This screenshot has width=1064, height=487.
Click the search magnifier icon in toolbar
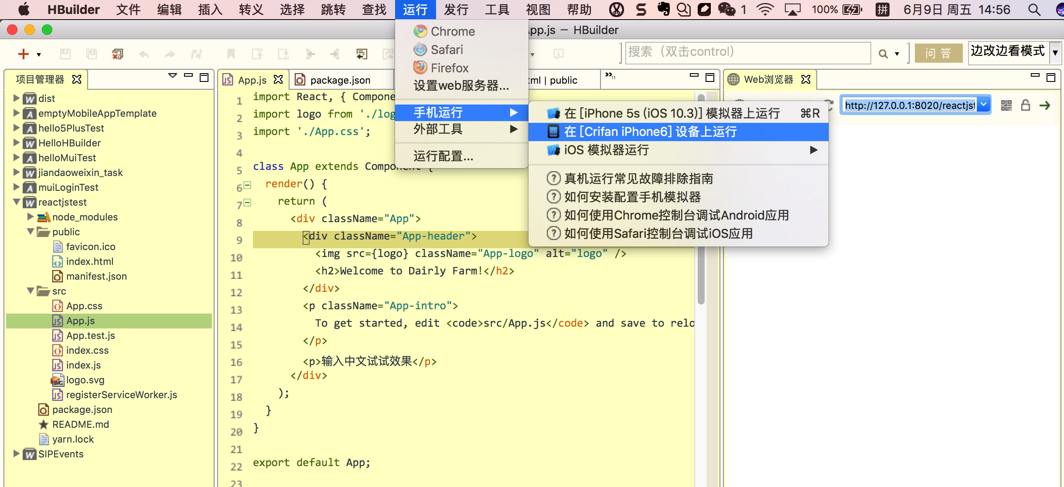click(883, 54)
